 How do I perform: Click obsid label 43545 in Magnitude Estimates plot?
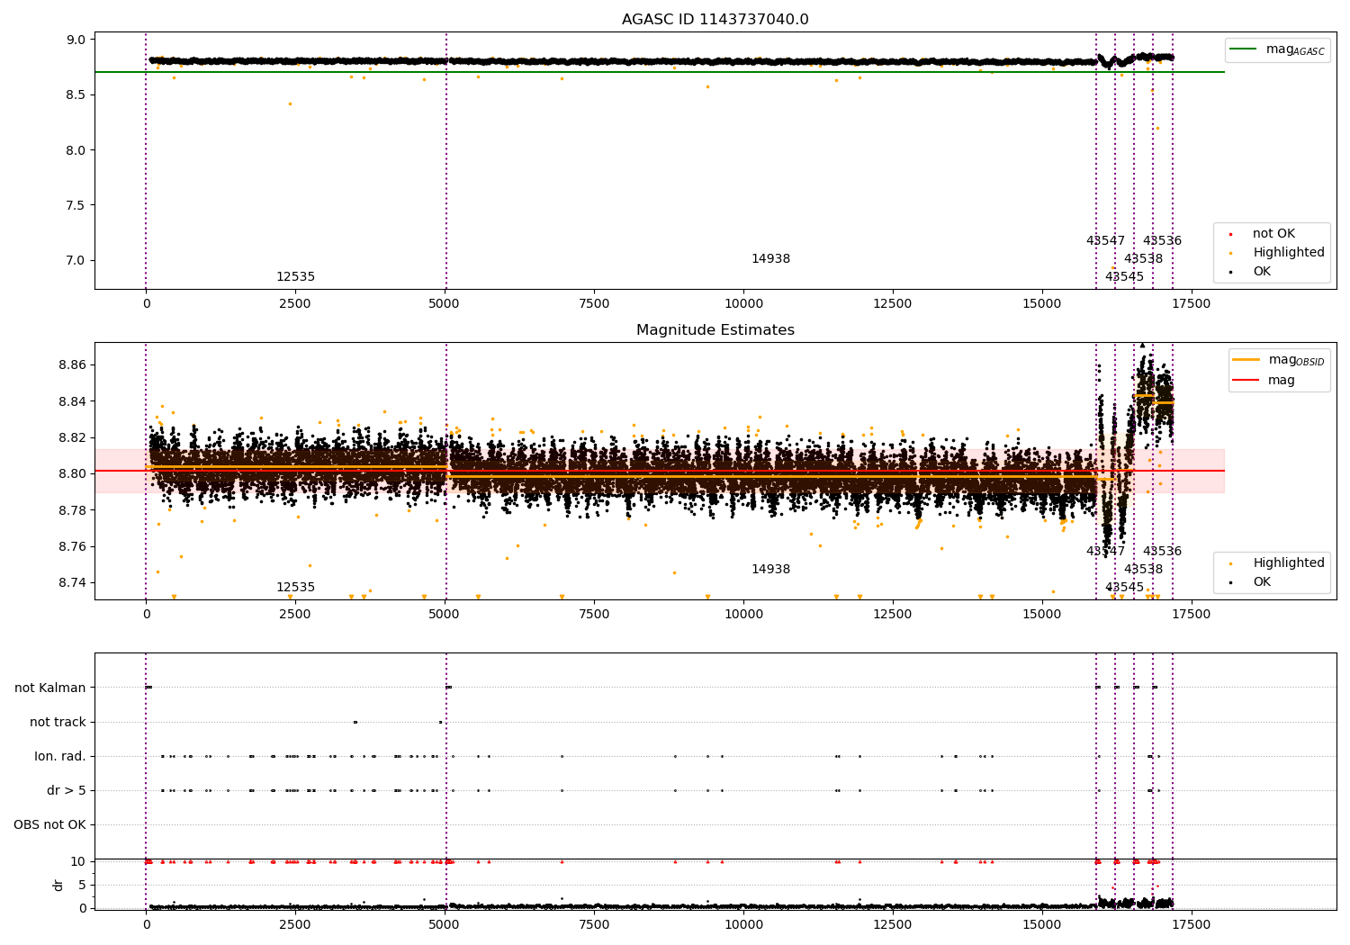coord(1124,588)
